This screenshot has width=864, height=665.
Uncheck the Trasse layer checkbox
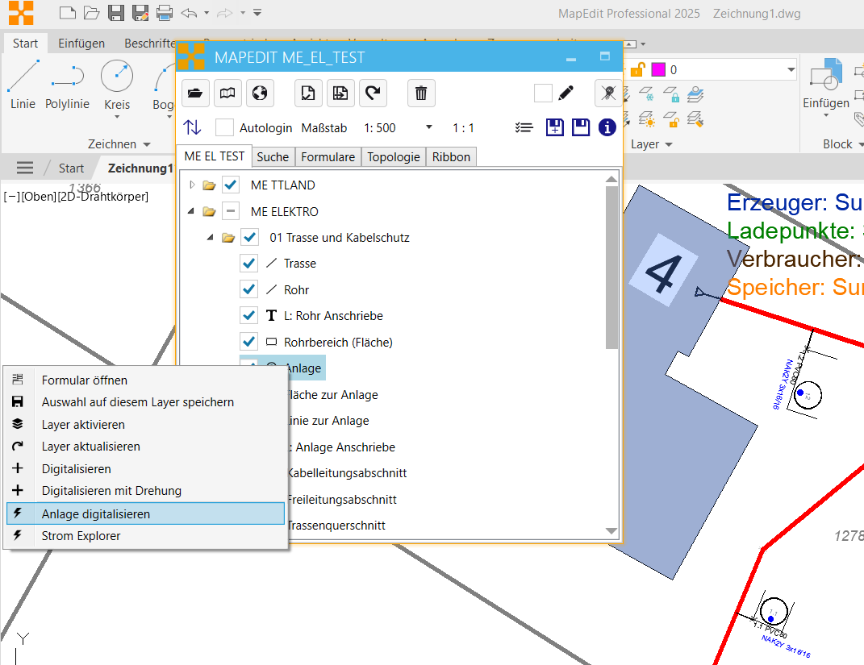(249, 263)
